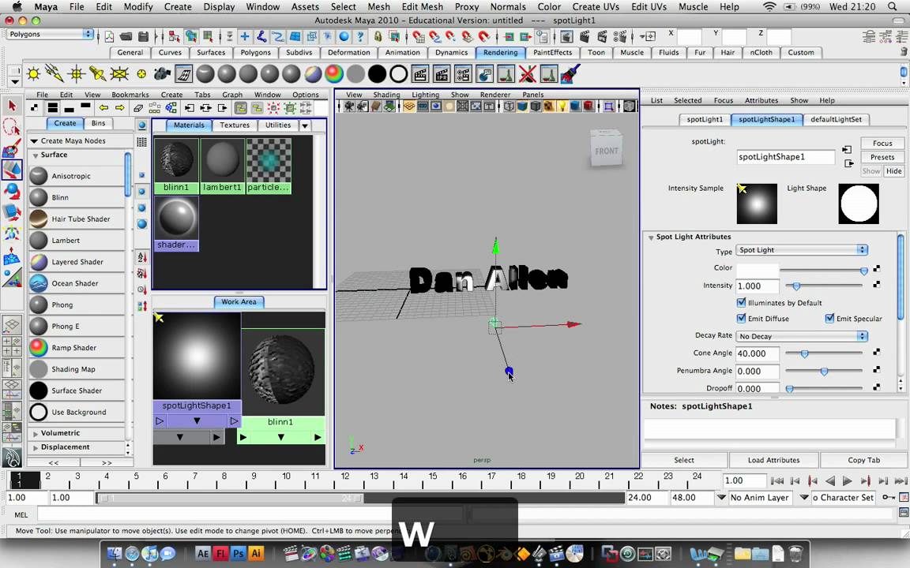Create a Surface Shader node
Image resolution: width=910 pixels, height=568 pixels.
tap(77, 390)
